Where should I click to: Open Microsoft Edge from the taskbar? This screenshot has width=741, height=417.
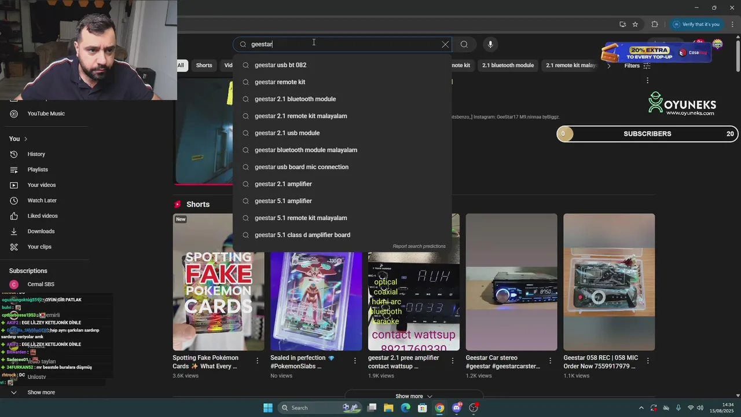[405, 408]
